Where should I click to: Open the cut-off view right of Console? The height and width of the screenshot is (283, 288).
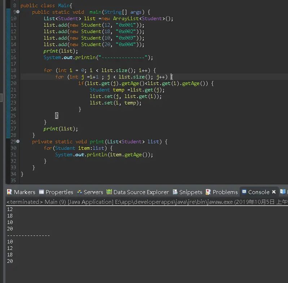[283, 192]
